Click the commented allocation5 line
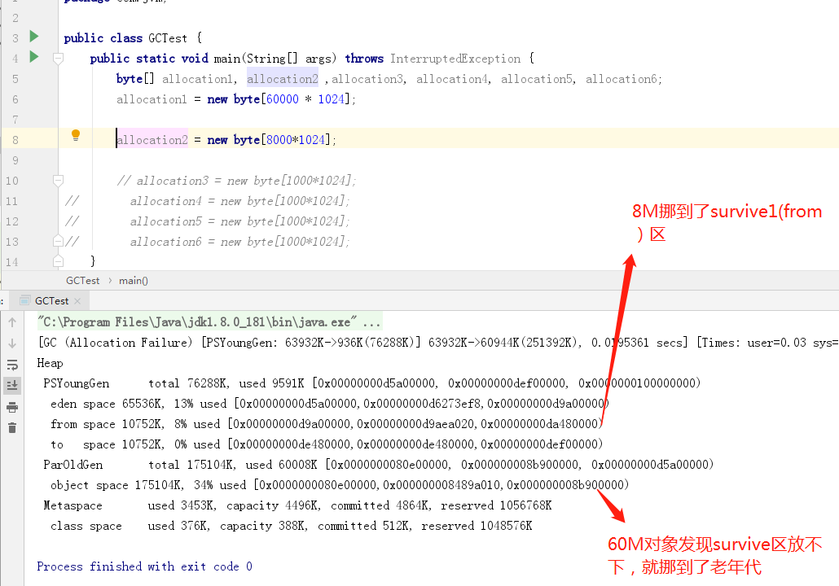This screenshot has width=839, height=586. click(239, 221)
